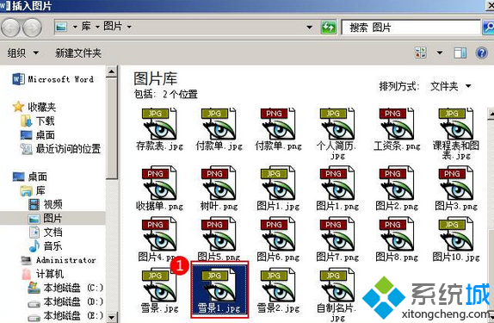Open 本地磁盘 (E:)
Screen dimensions: 494x323
(65, 315)
